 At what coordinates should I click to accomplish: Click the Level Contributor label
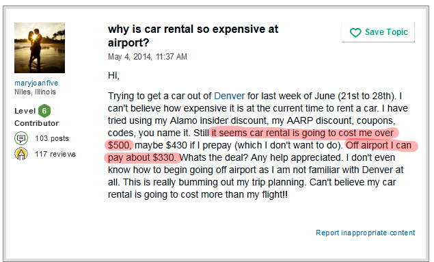coord(36,117)
